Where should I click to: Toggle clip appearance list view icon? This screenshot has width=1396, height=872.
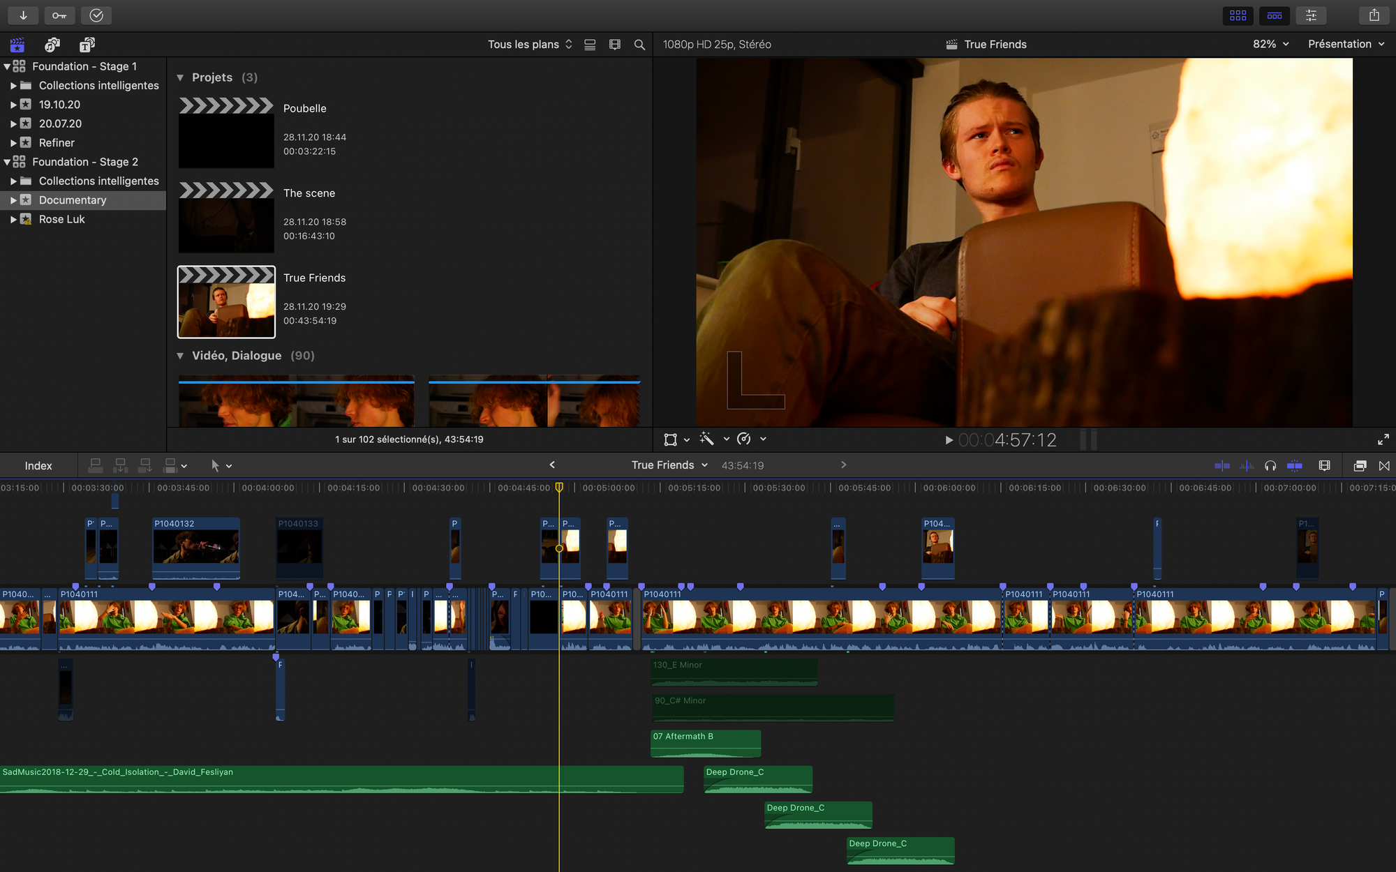pyautogui.click(x=590, y=45)
